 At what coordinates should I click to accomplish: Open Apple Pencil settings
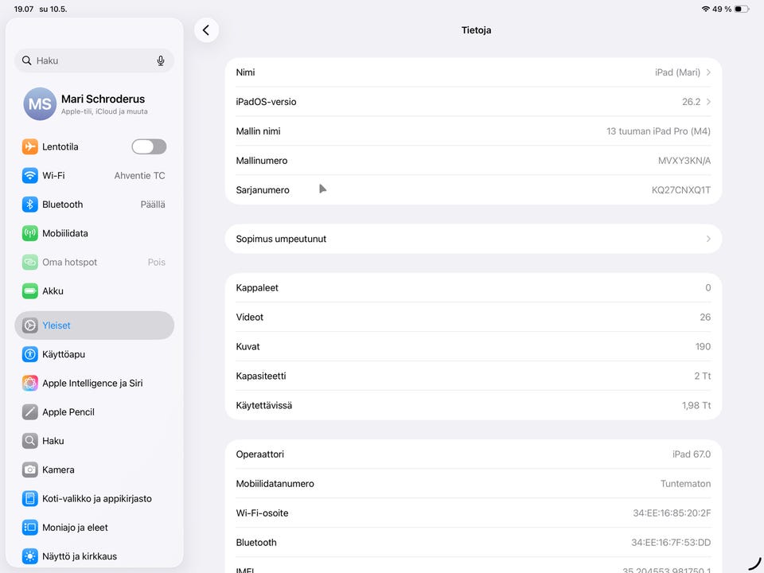pyautogui.click(x=95, y=412)
